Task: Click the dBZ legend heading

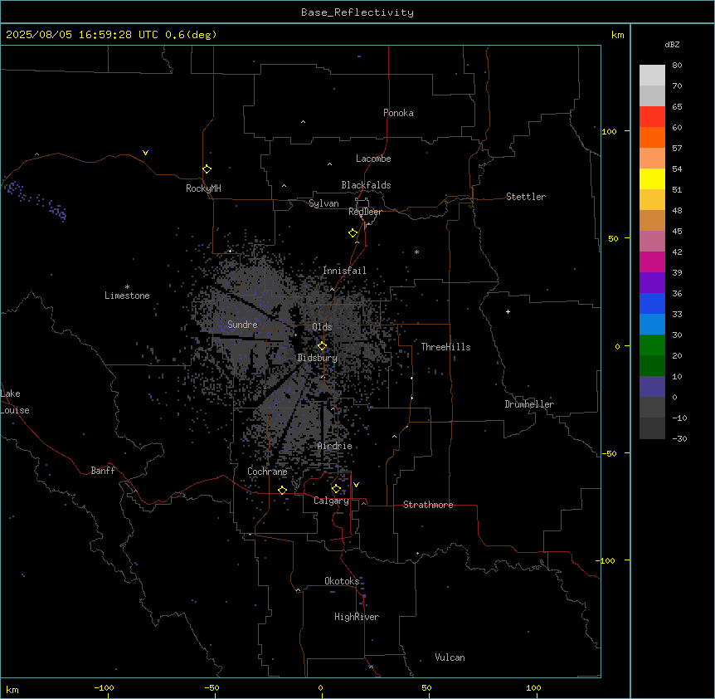Action: tap(672, 44)
